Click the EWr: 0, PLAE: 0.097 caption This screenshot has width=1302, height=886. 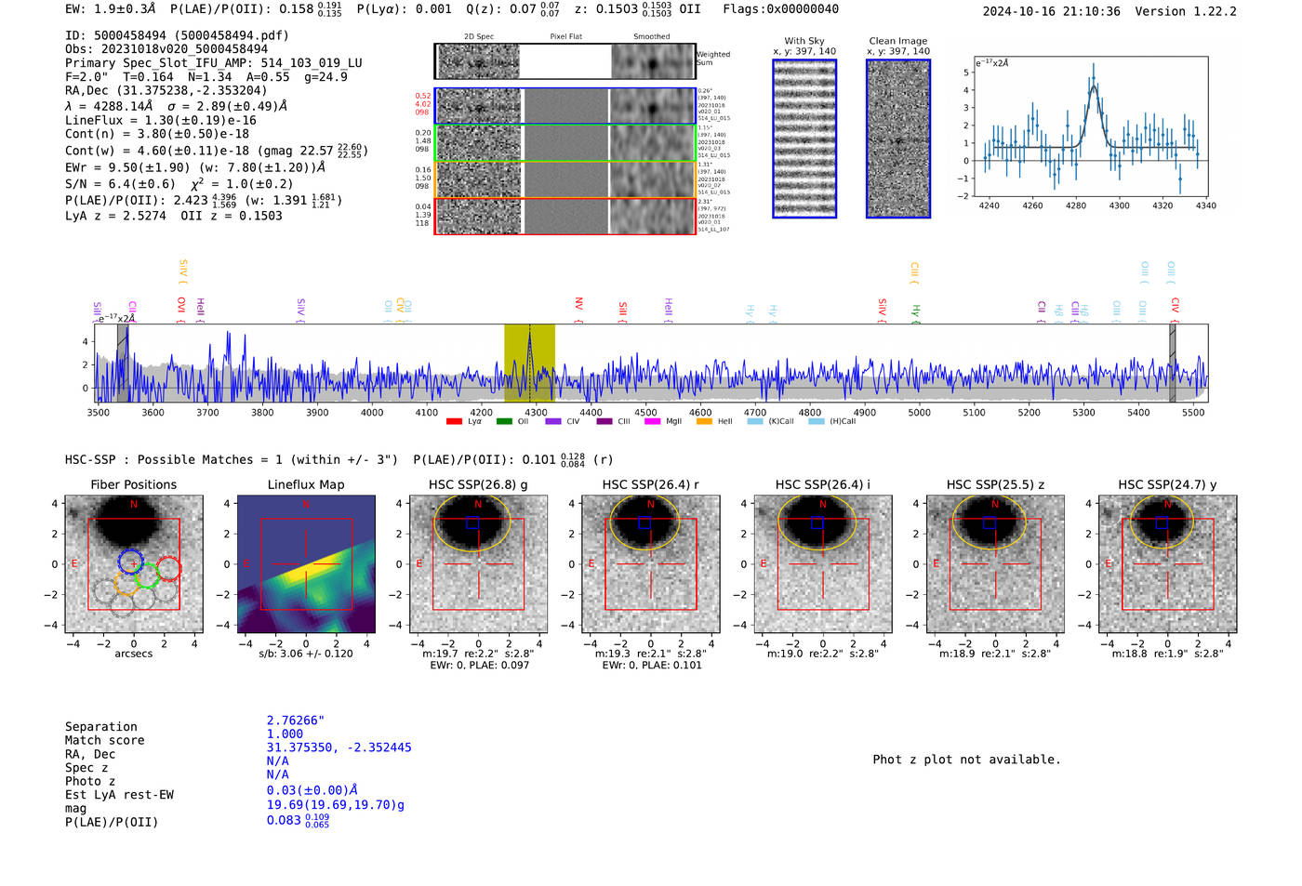coord(479,666)
